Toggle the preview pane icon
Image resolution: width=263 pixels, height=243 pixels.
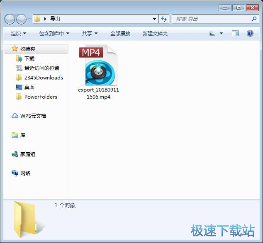(x=235, y=33)
